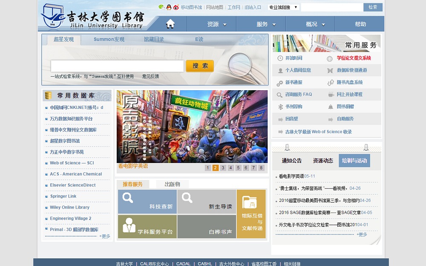Focus the main discovery search box

tap(117, 66)
